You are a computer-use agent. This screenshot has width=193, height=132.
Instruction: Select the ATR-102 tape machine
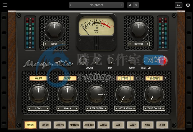(89, 125)
